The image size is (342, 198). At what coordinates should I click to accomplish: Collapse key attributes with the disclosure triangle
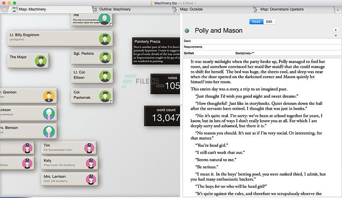coord(336,36)
